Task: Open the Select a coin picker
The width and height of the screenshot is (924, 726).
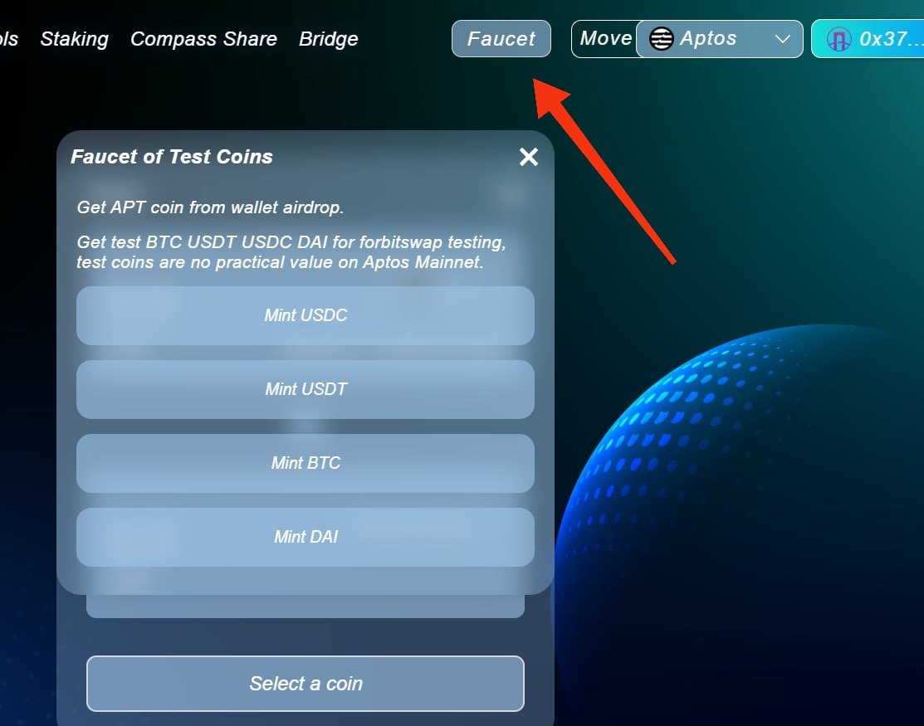Action: click(306, 684)
